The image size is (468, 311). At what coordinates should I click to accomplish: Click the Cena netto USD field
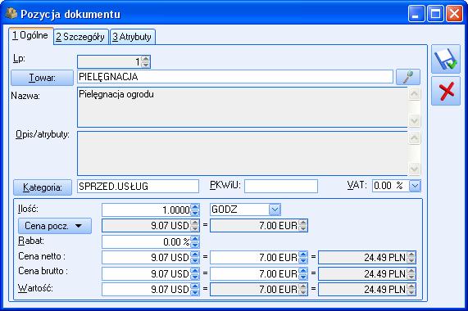[x=146, y=257]
